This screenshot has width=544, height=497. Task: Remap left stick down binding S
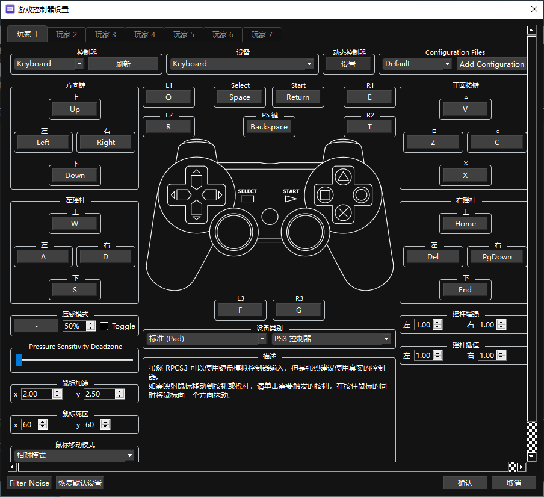pyautogui.click(x=75, y=289)
